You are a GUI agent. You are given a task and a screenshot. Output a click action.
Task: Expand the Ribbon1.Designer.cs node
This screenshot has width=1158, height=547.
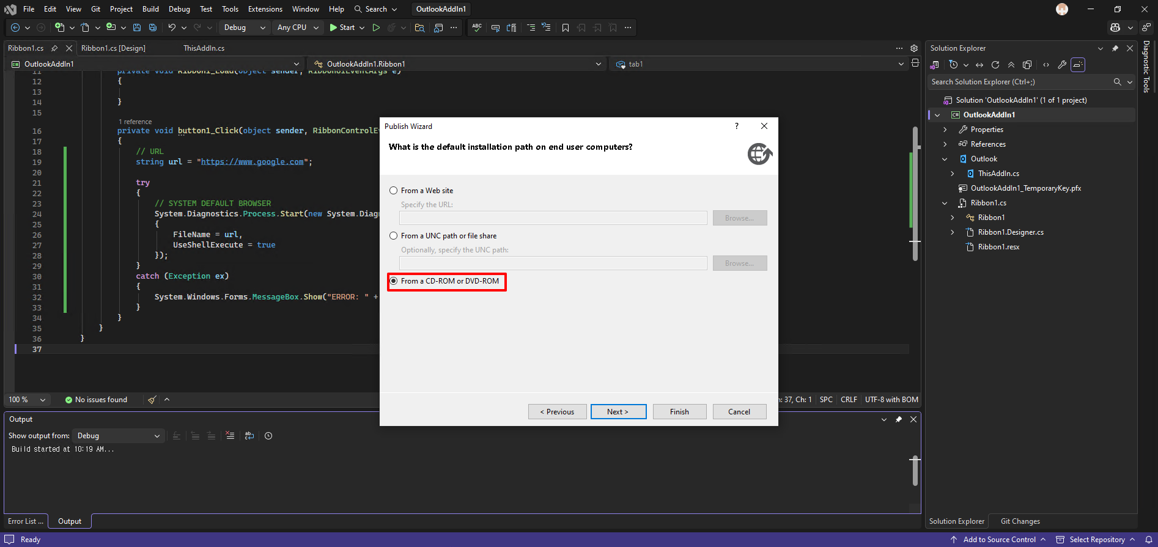click(x=953, y=232)
